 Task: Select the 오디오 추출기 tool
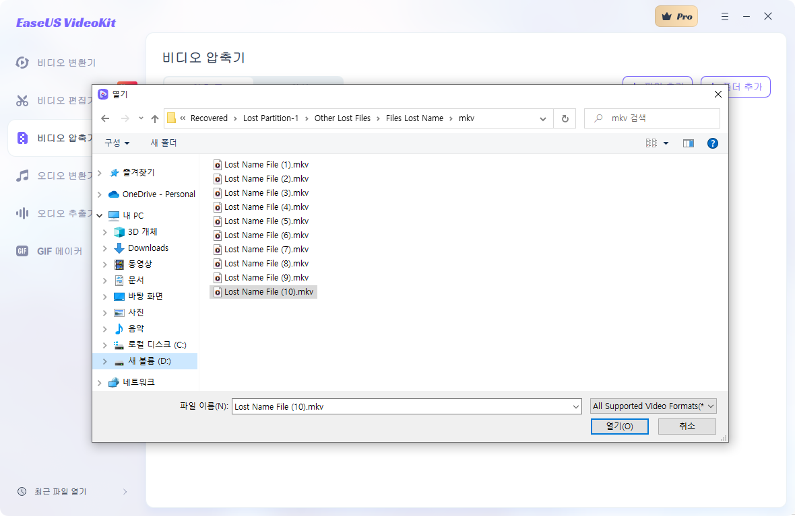59,213
